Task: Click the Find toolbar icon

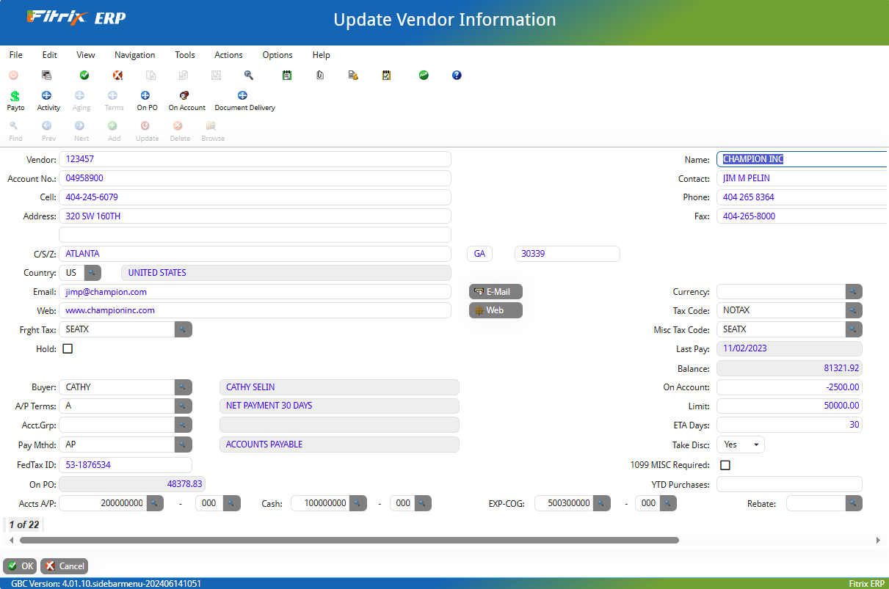Action: point(15,131)
